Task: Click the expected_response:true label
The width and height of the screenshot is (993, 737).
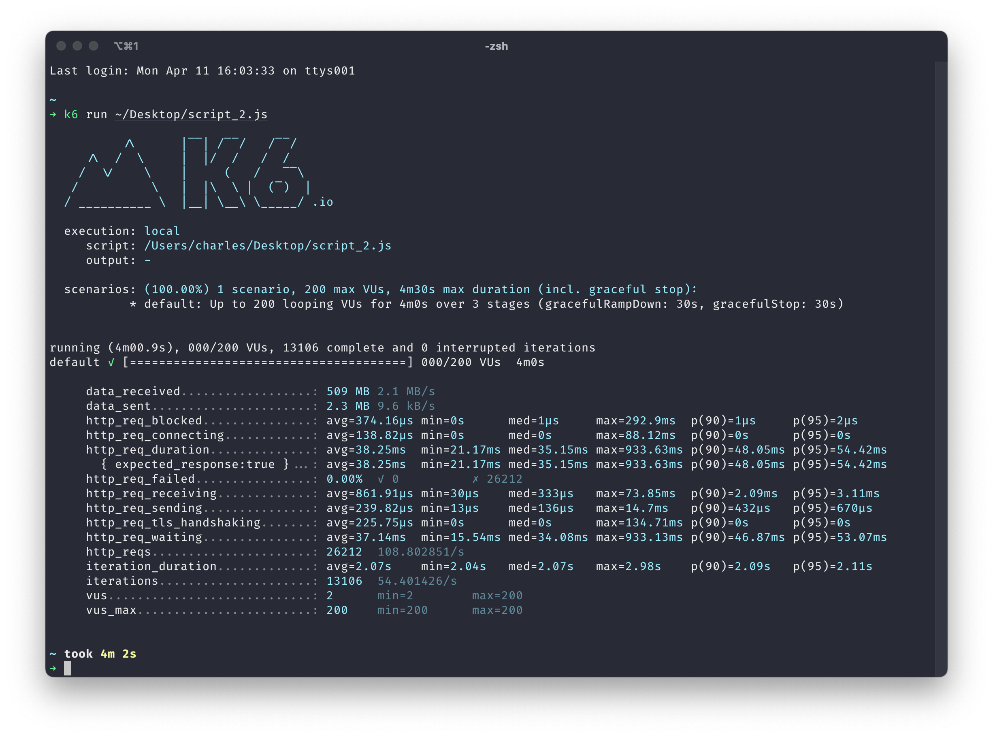Action: point(195,464)
